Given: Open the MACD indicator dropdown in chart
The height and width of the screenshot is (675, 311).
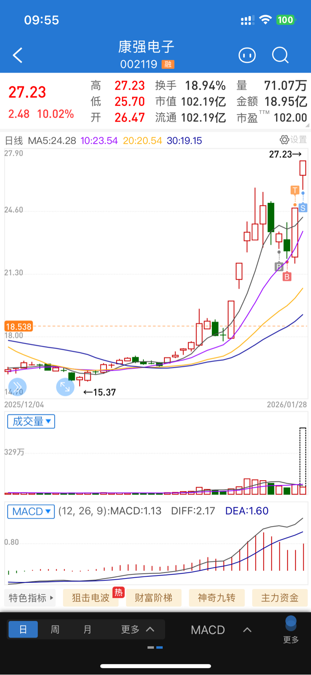Looking at the screenshot, I should pos(31,511).
